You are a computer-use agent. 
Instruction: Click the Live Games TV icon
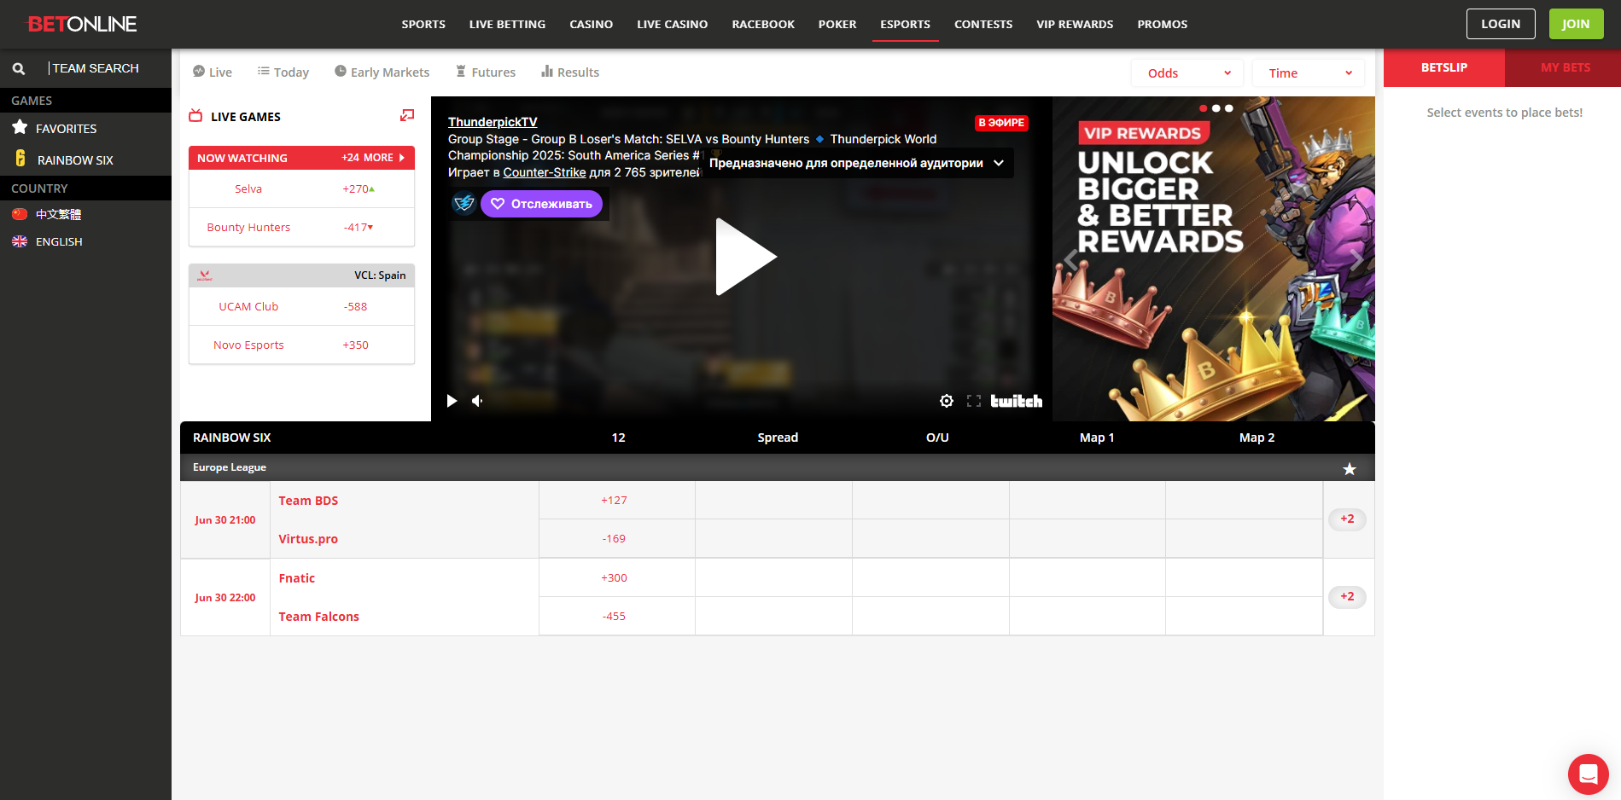pyautogui.click(x=195, y=116)
